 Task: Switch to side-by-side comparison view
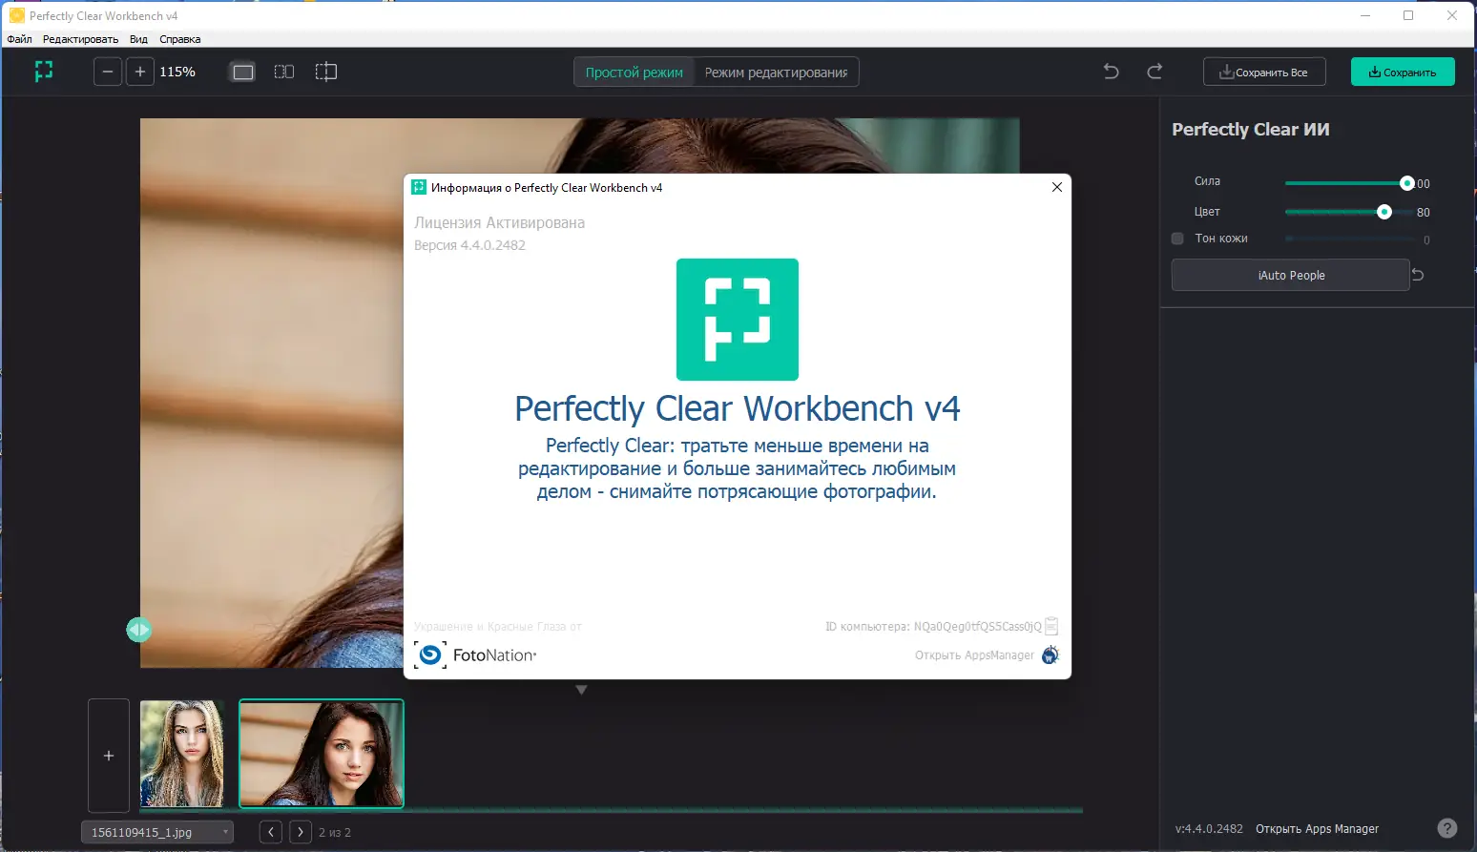pos(283,72)
